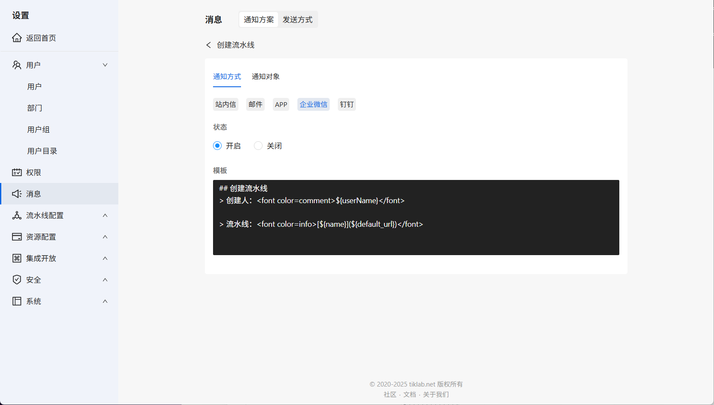Viewport: 714px width, 405px height.
Task: Open the 文档 footer link
Action: (410, 394)
